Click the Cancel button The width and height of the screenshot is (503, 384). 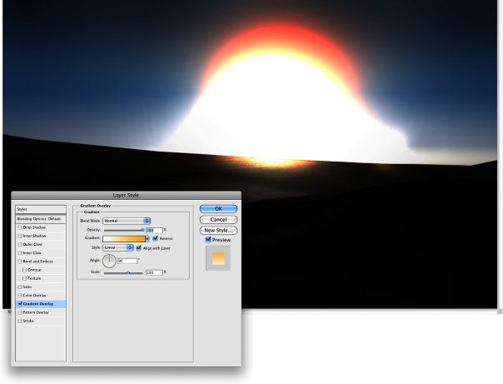(218, 219)
